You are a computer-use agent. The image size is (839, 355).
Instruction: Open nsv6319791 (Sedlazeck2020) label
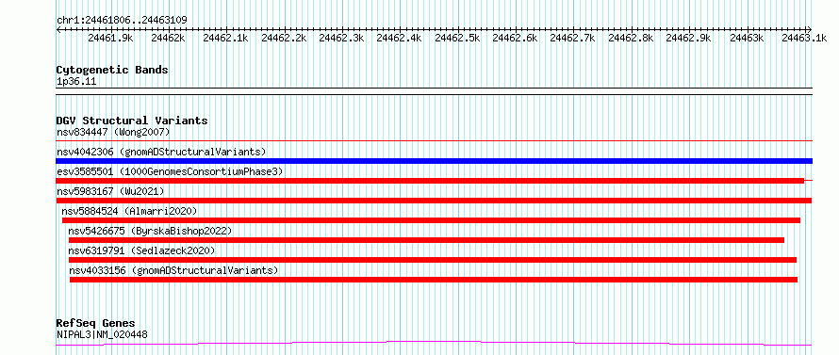pos(141,250)
